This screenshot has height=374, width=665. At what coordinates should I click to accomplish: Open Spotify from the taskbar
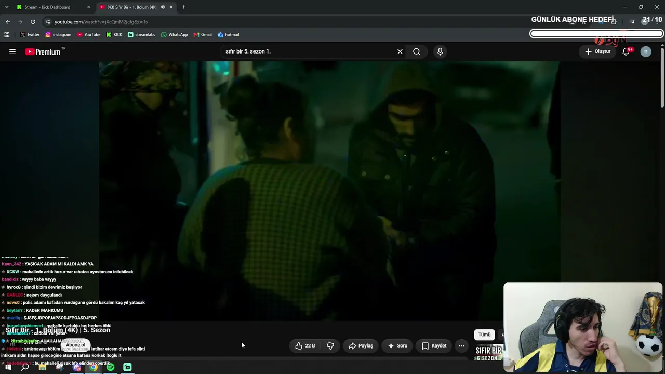pyautogui.click(x=111, y=367)
